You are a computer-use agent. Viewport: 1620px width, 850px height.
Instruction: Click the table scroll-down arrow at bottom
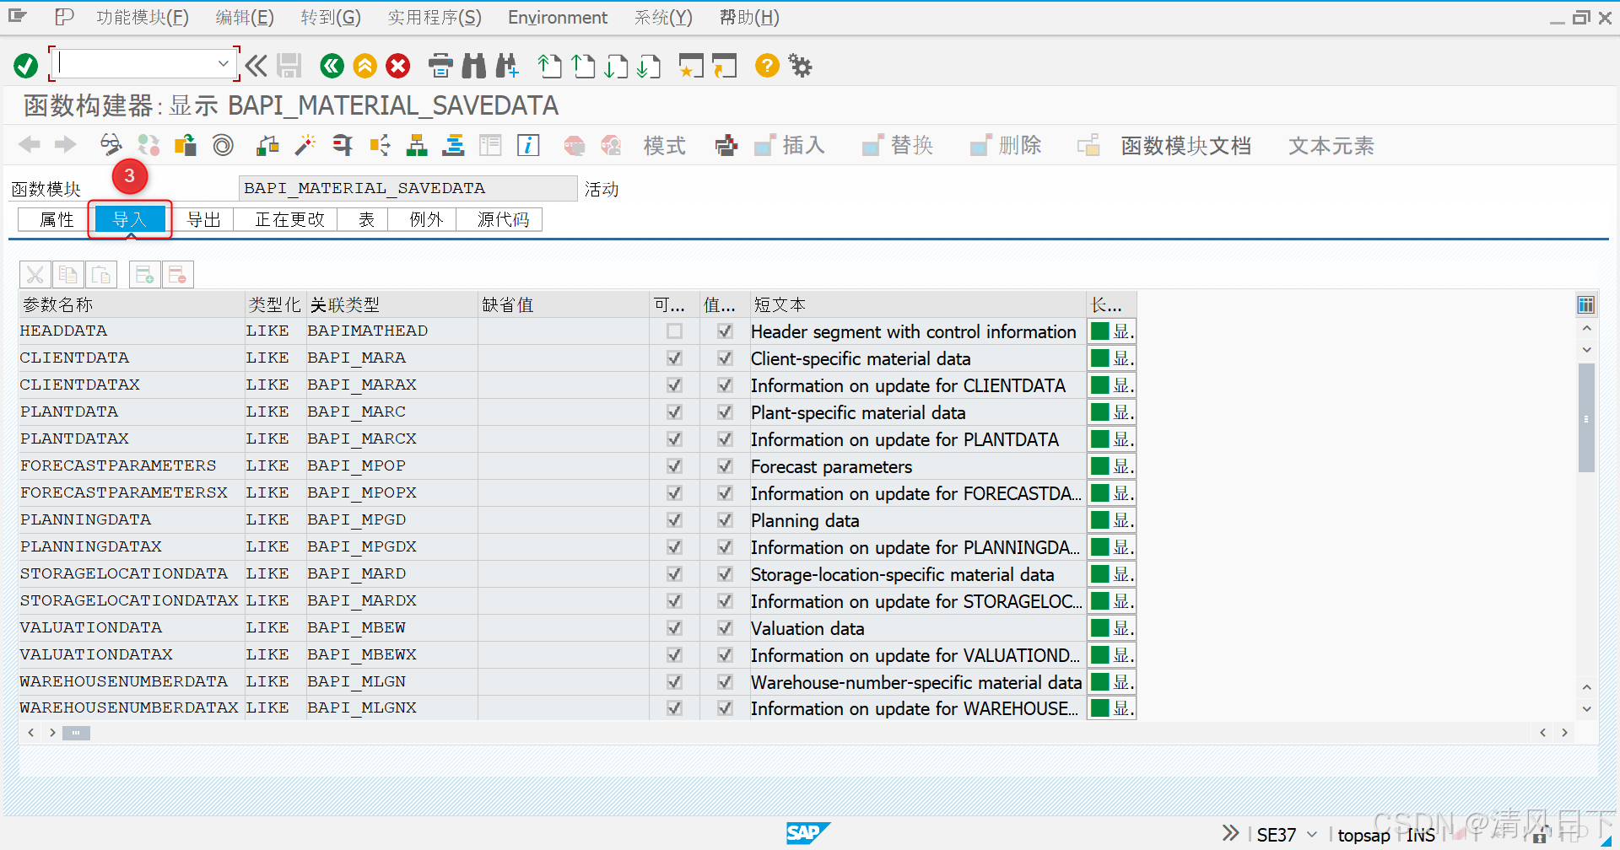(x=1586, y=709)
